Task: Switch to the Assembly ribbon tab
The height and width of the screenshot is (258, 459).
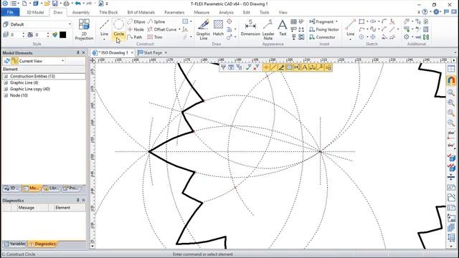Action: tap(81, 12)
